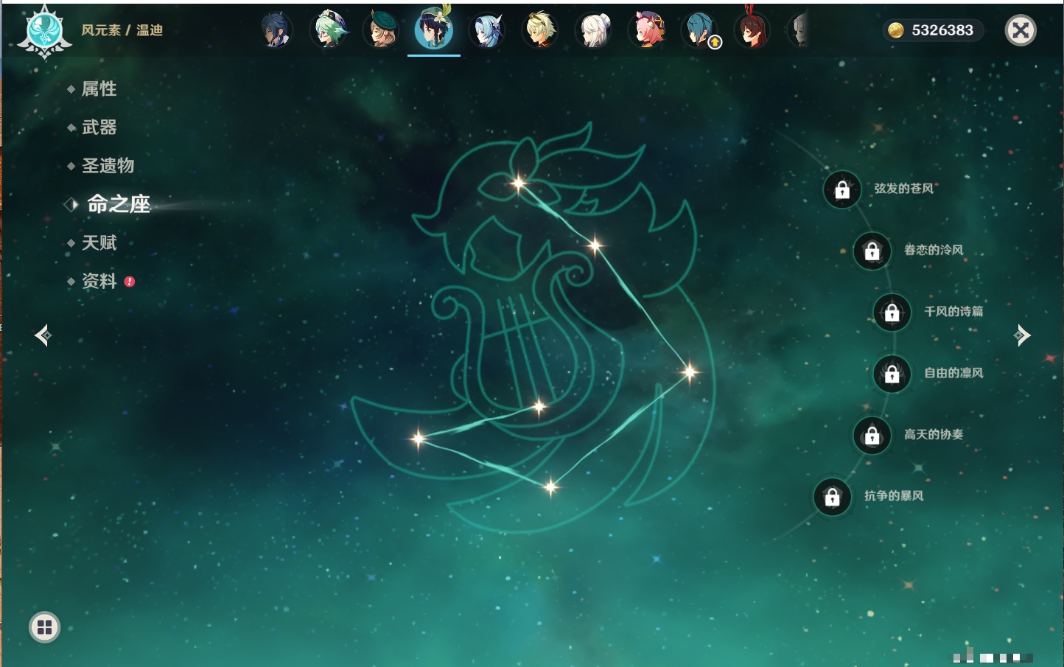The height and width of the screenshot is (667, 1064).
Task: Select the 命之座 constellation menu item
Action: [x=118, y=204]
